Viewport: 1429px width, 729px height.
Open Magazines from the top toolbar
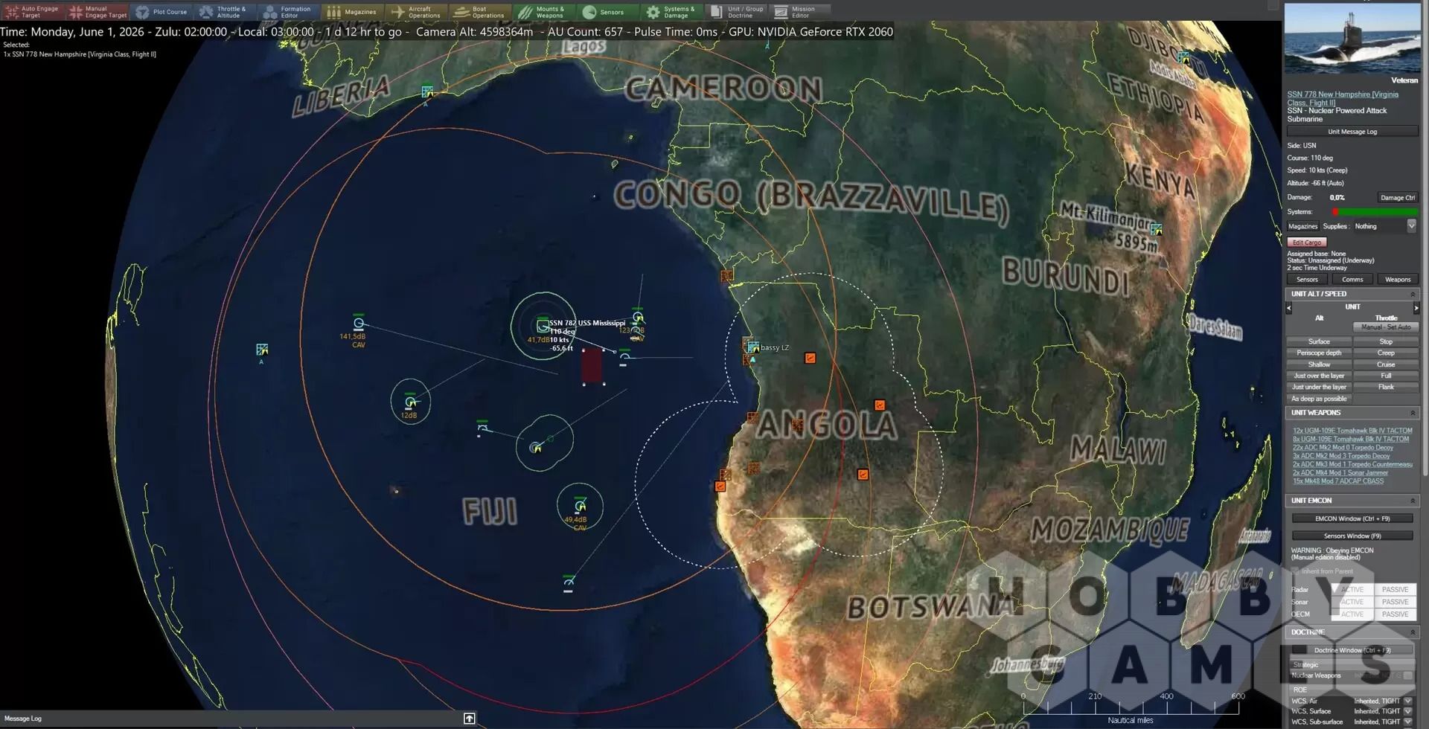pyautogui.click(x=352, y=12)
